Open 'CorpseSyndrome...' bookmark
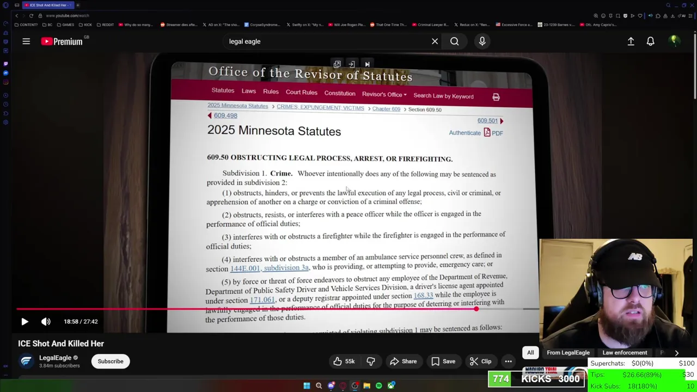The image size is (697, 392). [262, 24]
